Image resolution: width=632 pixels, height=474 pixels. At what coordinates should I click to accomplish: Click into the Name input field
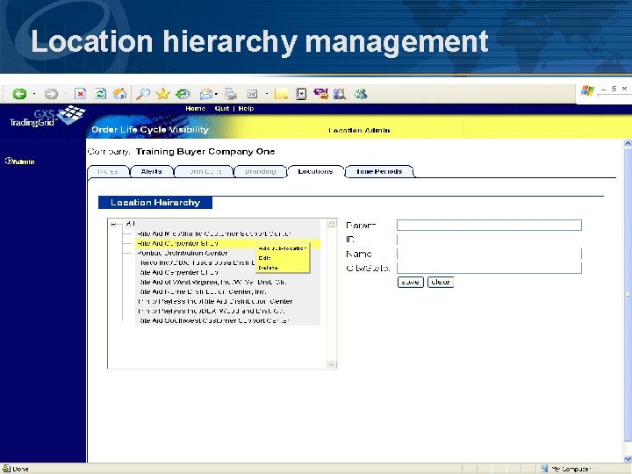[489, 254]
